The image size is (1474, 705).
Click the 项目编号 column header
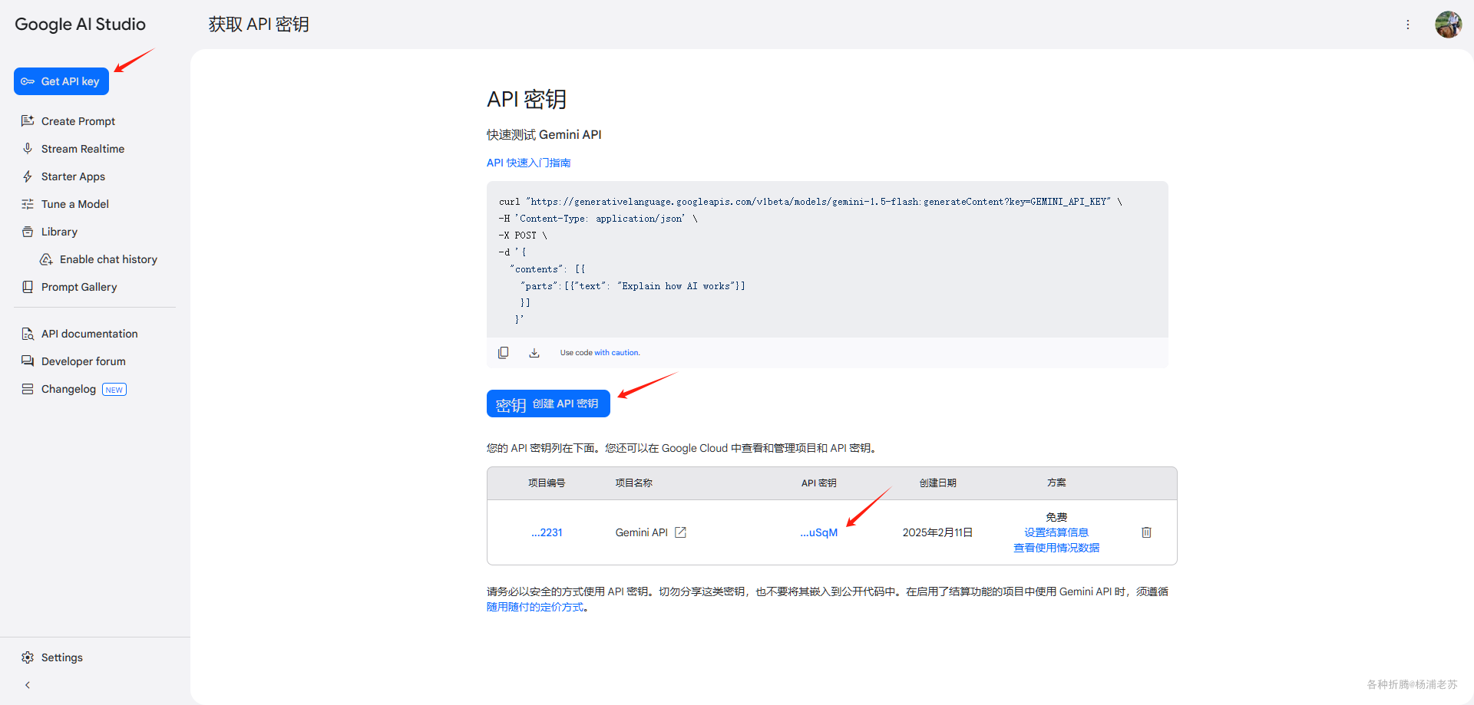pyautogui.click(x=547, y=483)
